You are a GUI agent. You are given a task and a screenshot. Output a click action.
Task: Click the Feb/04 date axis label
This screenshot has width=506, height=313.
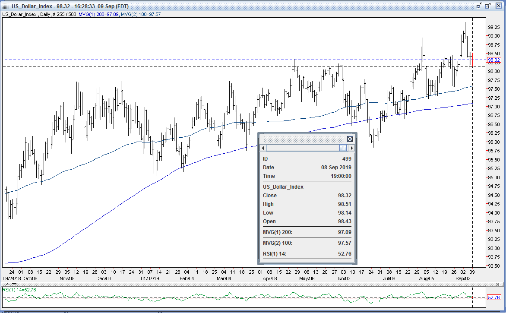click(x=187, y=278)
